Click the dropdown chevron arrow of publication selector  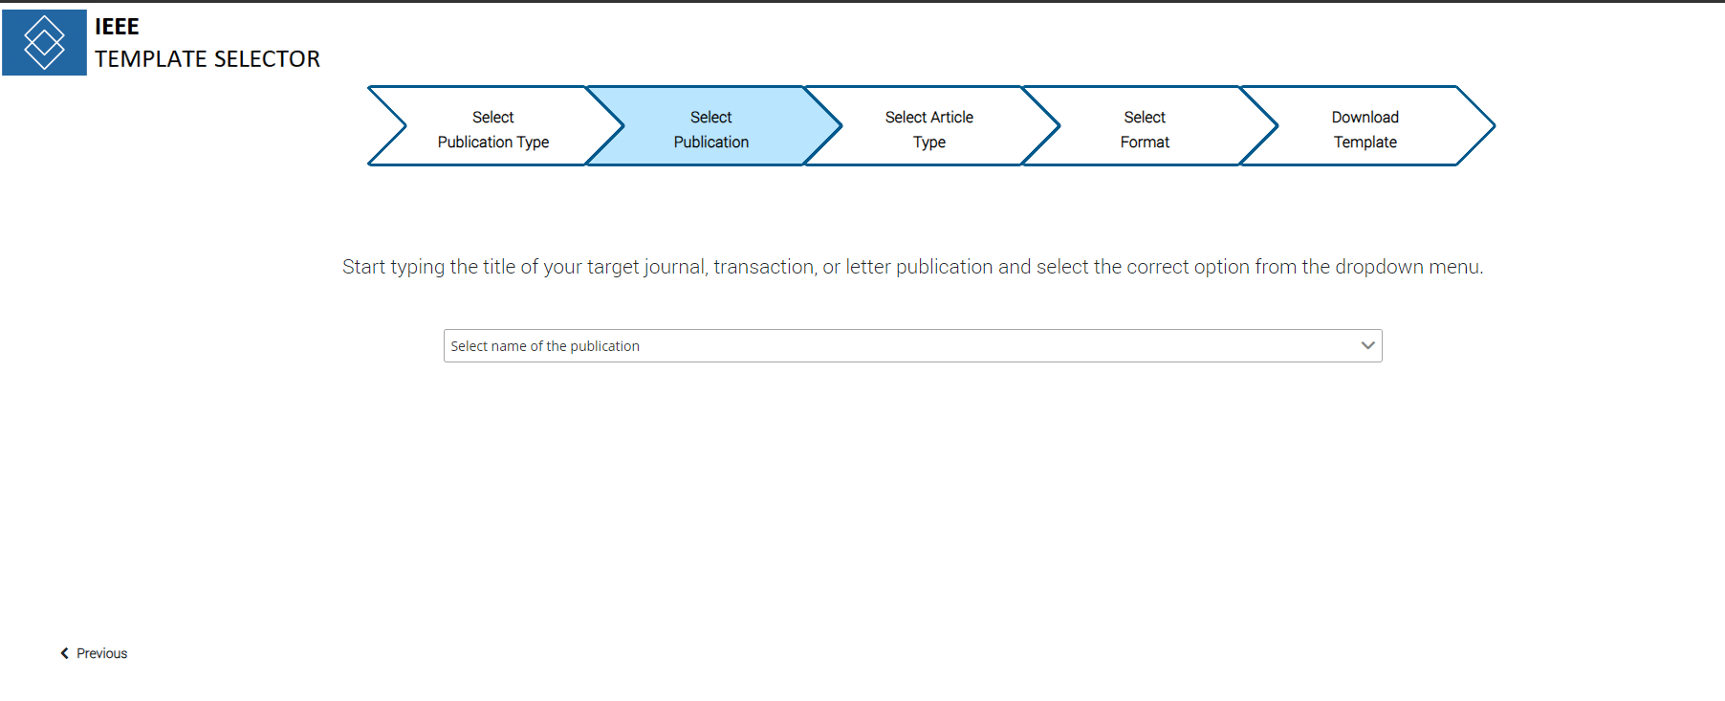pos(1367,346)
